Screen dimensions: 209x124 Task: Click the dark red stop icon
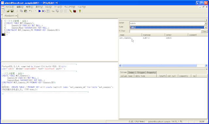[75, 11]
